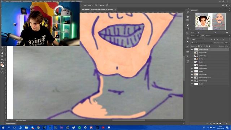Click Navigator zoom-out small mountains icon
This screenshot has width=231, height=130.
click(x=198, y=32)
